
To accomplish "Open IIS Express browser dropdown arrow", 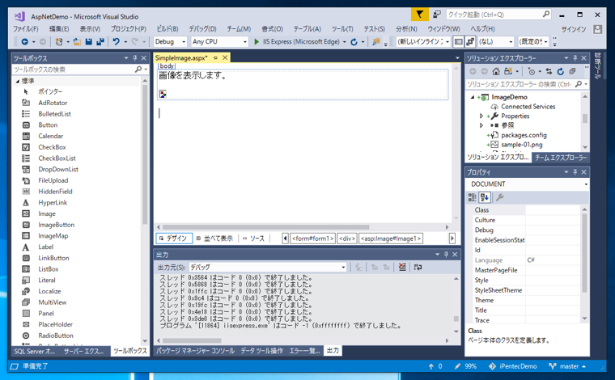I will (345, 42).
